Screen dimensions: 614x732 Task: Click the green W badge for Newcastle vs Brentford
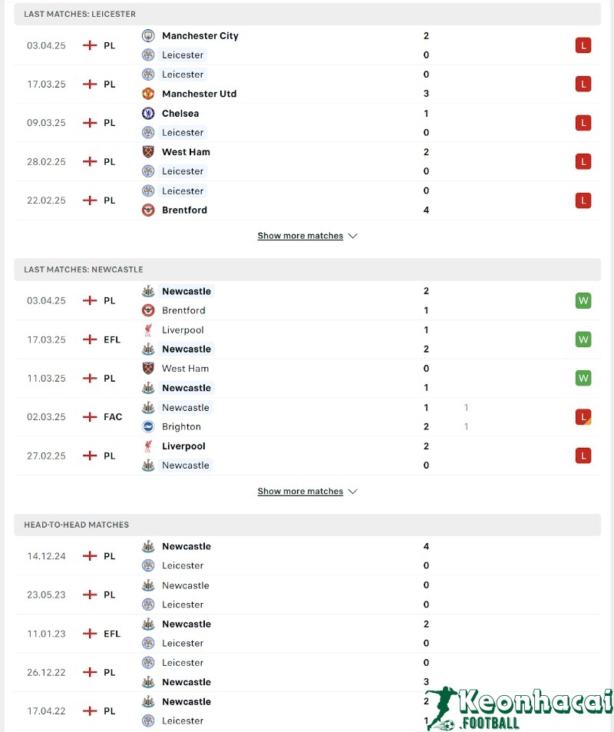click(x=583, y=300)
